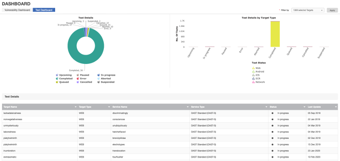Click the Last Update column header text
340x161 pixels.
314,107
